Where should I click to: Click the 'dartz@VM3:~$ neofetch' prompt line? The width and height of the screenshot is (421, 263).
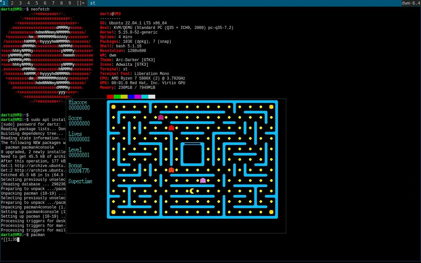25,9
